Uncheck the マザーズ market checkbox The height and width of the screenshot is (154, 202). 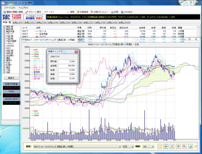click(x=4, y=34)
